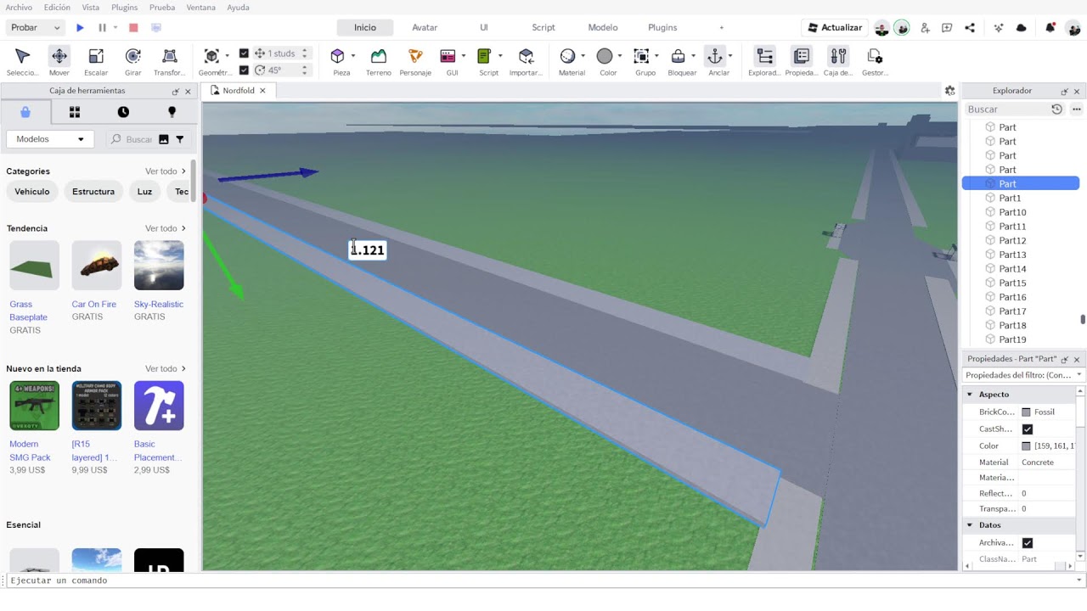The width and height of the screenshot is (1087, 611).
Task: Click the red stop button
Action: (133, 28)
